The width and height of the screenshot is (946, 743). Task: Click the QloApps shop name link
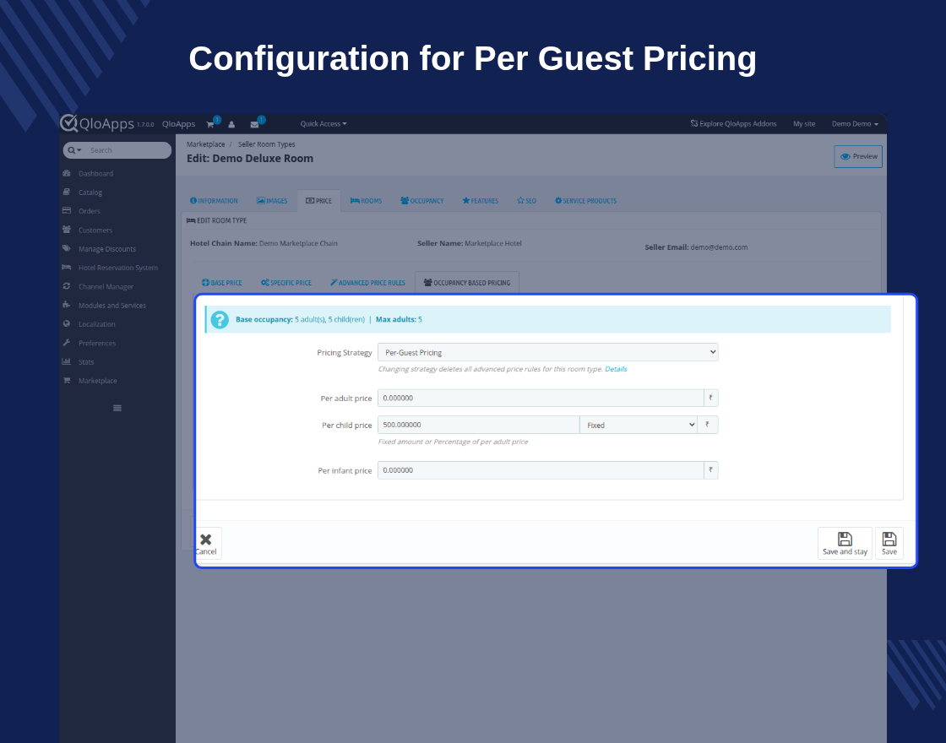point(178,123)
